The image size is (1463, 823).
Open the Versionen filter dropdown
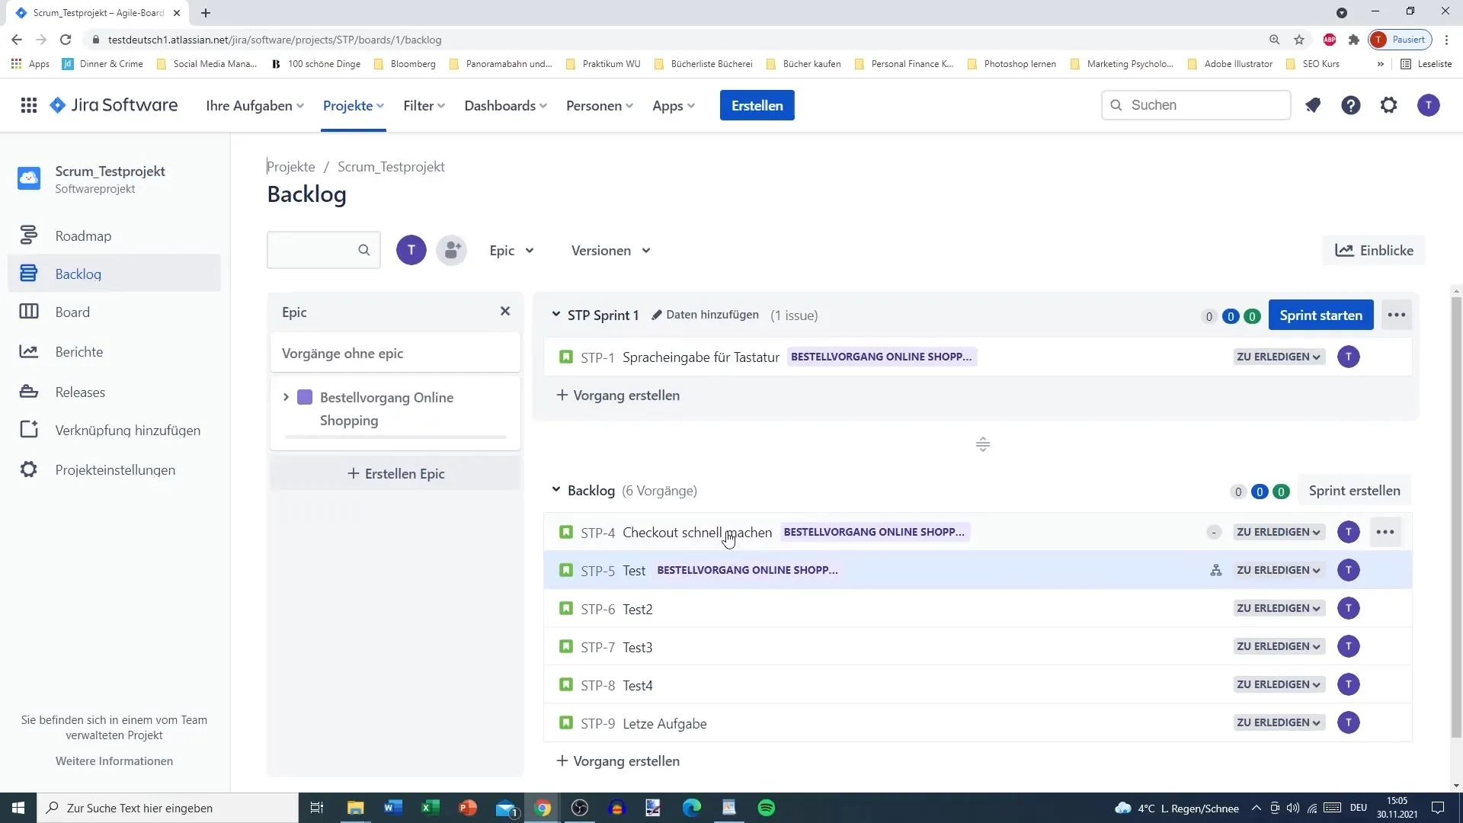click(611, 250)
